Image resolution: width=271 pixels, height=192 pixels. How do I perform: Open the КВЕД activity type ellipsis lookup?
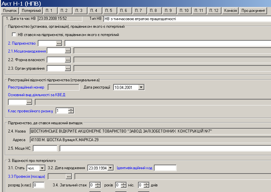coord(29,102)
